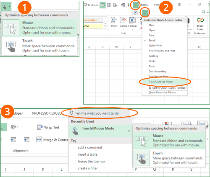210x177 pixels.
Task: Click the Increase Indent icon
Action: point(26,139)
